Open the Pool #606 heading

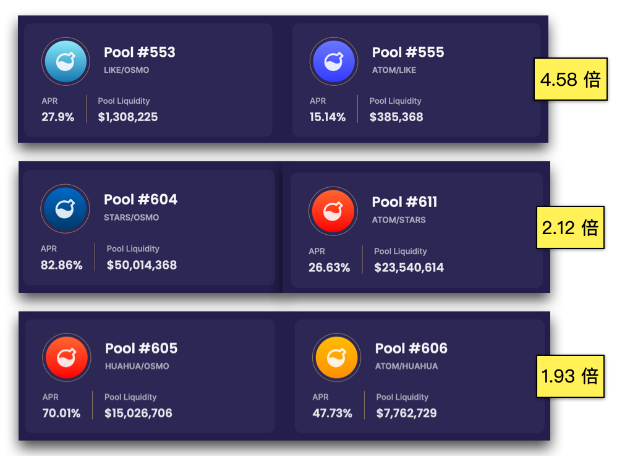pyautogui.click(x=411, y=348)
